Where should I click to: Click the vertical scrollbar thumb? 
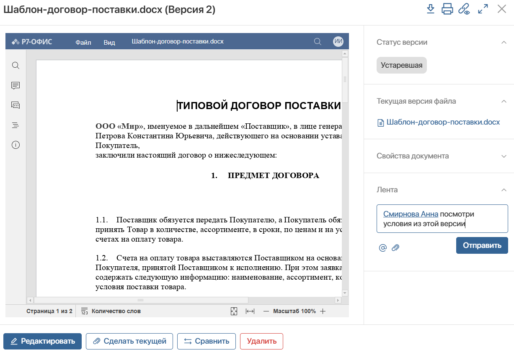[x=345, y=79]
